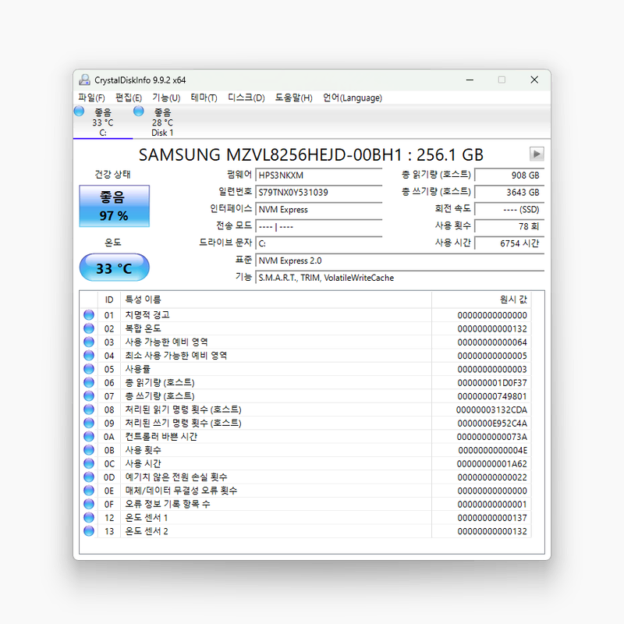Click status orb for attribute 0C 사용 시간
Image resolution: width=624 pixels, height=624 pixels.
click(x=89, y=463)
